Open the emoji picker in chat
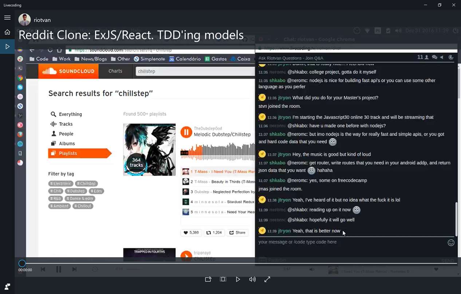 pos(451,242)
